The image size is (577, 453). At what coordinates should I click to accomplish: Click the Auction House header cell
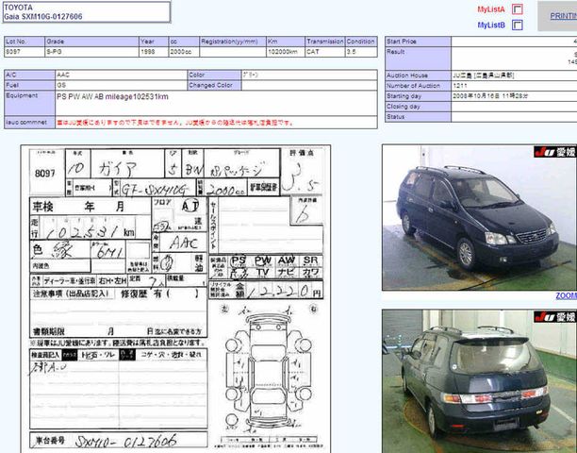coord(418,75)
